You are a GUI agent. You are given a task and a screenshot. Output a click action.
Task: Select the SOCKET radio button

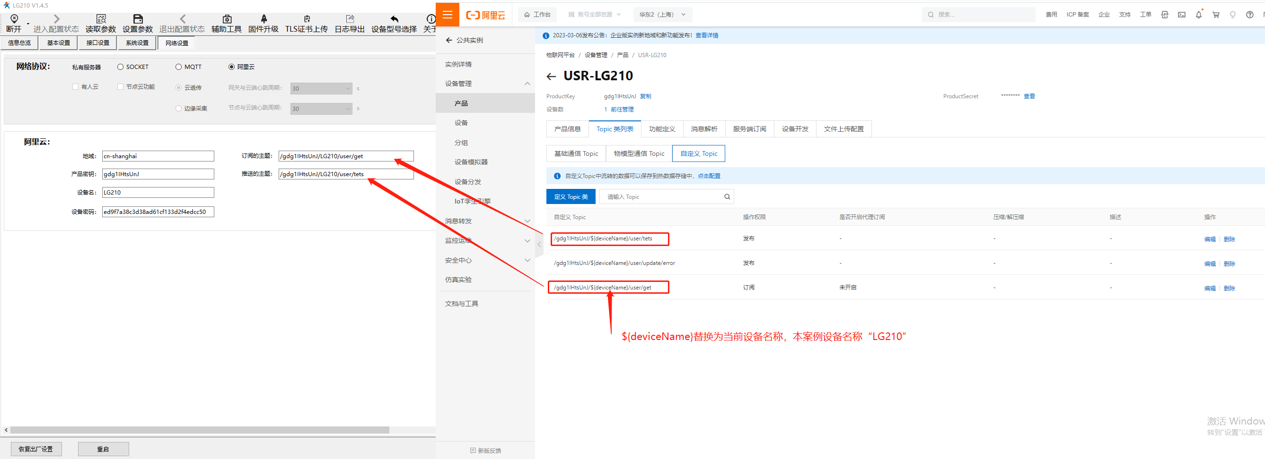120,67
